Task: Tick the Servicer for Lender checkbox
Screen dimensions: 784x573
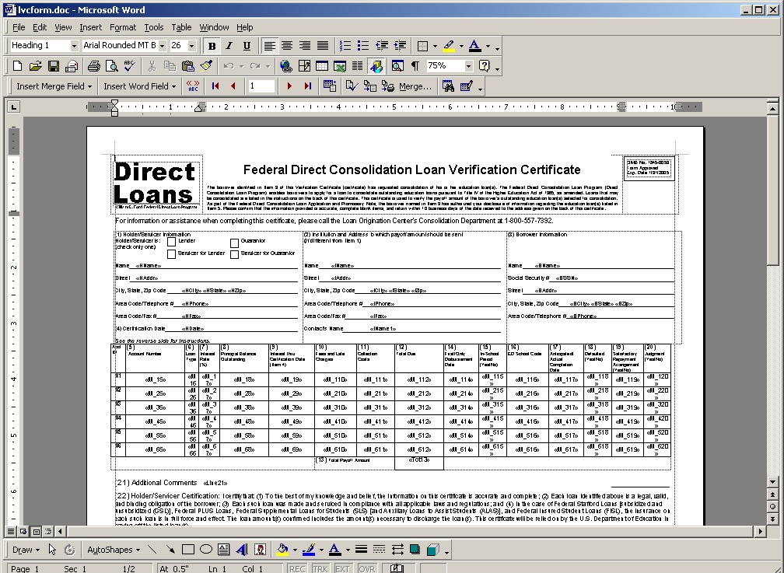Action: [x=171, y=254]
